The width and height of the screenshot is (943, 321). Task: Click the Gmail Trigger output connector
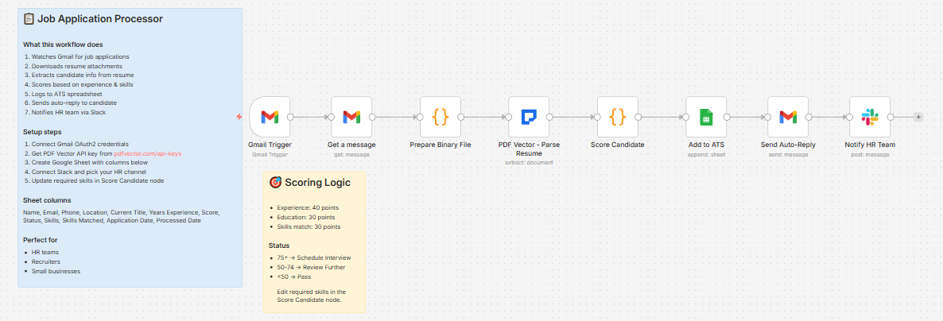click(290, 118)
